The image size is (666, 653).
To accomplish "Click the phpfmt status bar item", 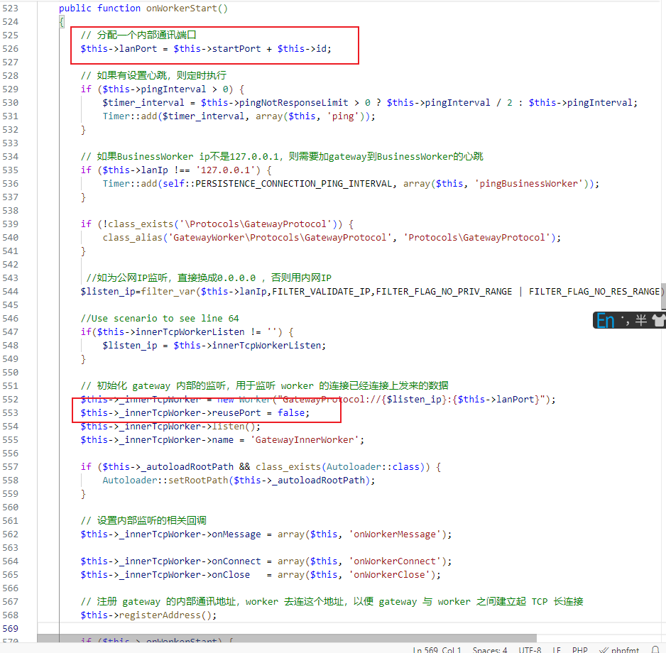I will (619, 649).
